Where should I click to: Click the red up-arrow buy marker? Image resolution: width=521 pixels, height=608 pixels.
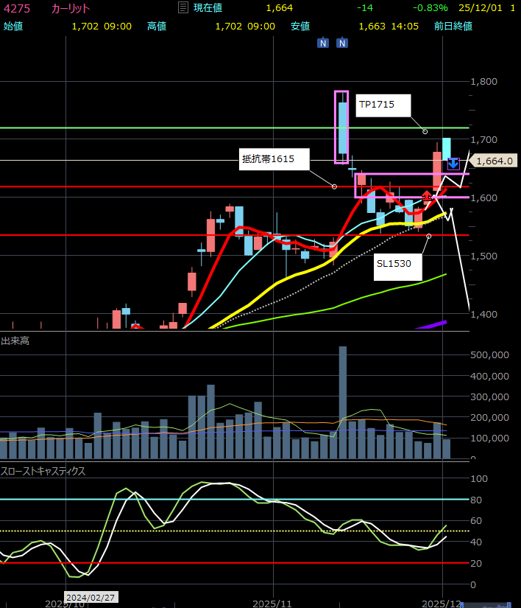tap(427, 196)
